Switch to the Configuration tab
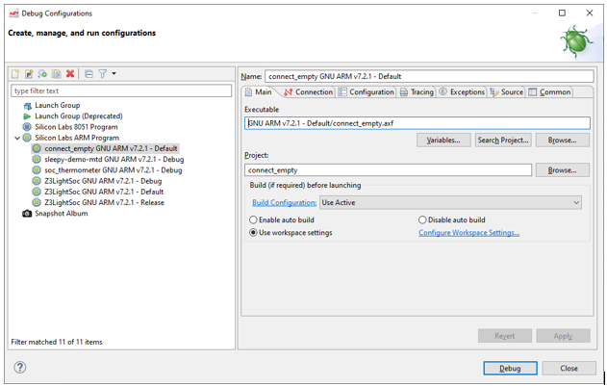607x386 pixels. pos(366,92)
